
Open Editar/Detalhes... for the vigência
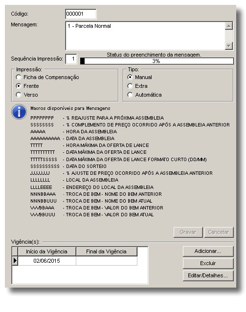pos(208,275)
